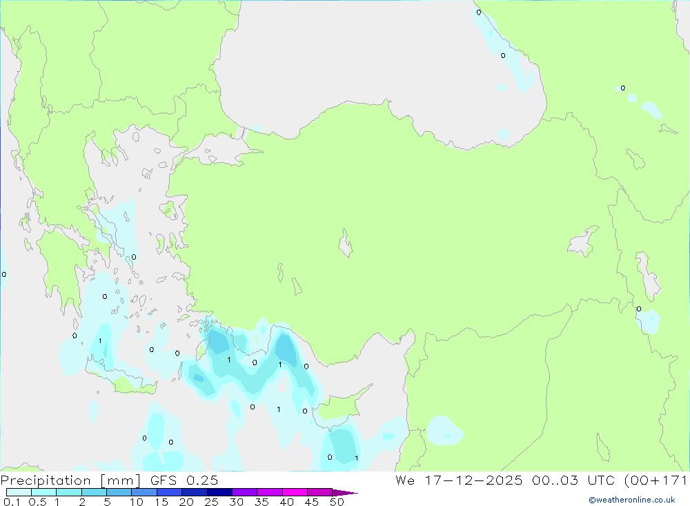690x506 pixels.
Task: Select the 45–50 mm legend swatch
Action: pos(320,492)
